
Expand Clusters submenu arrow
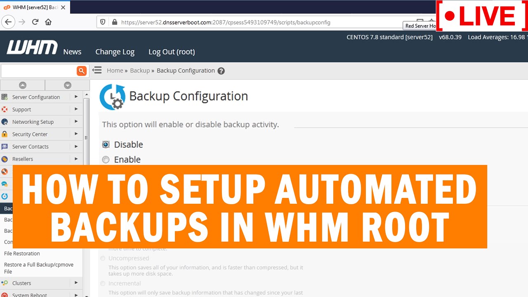[x=76, y=283]
